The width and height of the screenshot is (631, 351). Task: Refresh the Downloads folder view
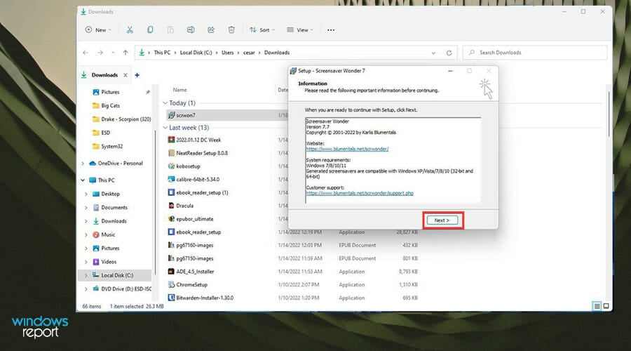click(x=449, y=53)
